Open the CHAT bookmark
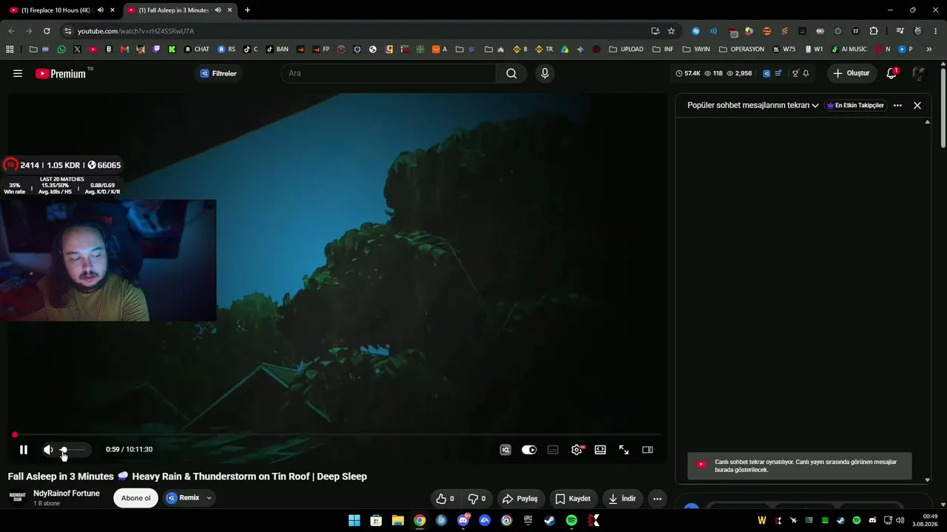Viewport: 947px width, 532px height. tap(197, 50)
